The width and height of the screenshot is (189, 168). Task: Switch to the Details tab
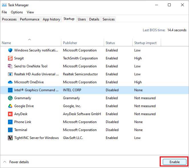point(94,19)
